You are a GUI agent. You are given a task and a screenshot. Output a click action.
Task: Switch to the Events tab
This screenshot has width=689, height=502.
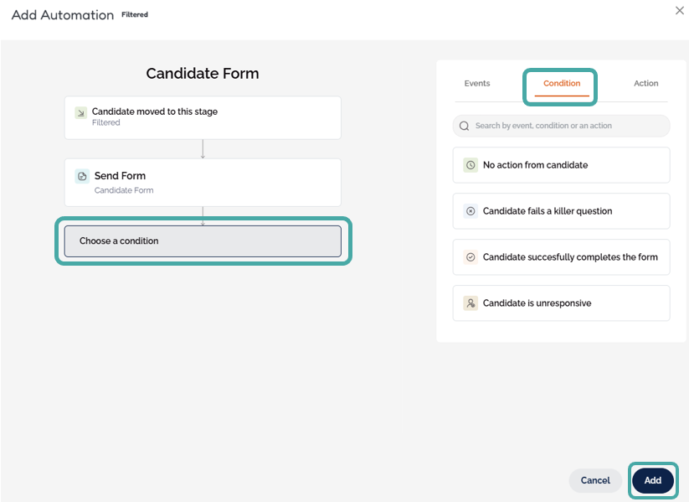tap(477, 84)
